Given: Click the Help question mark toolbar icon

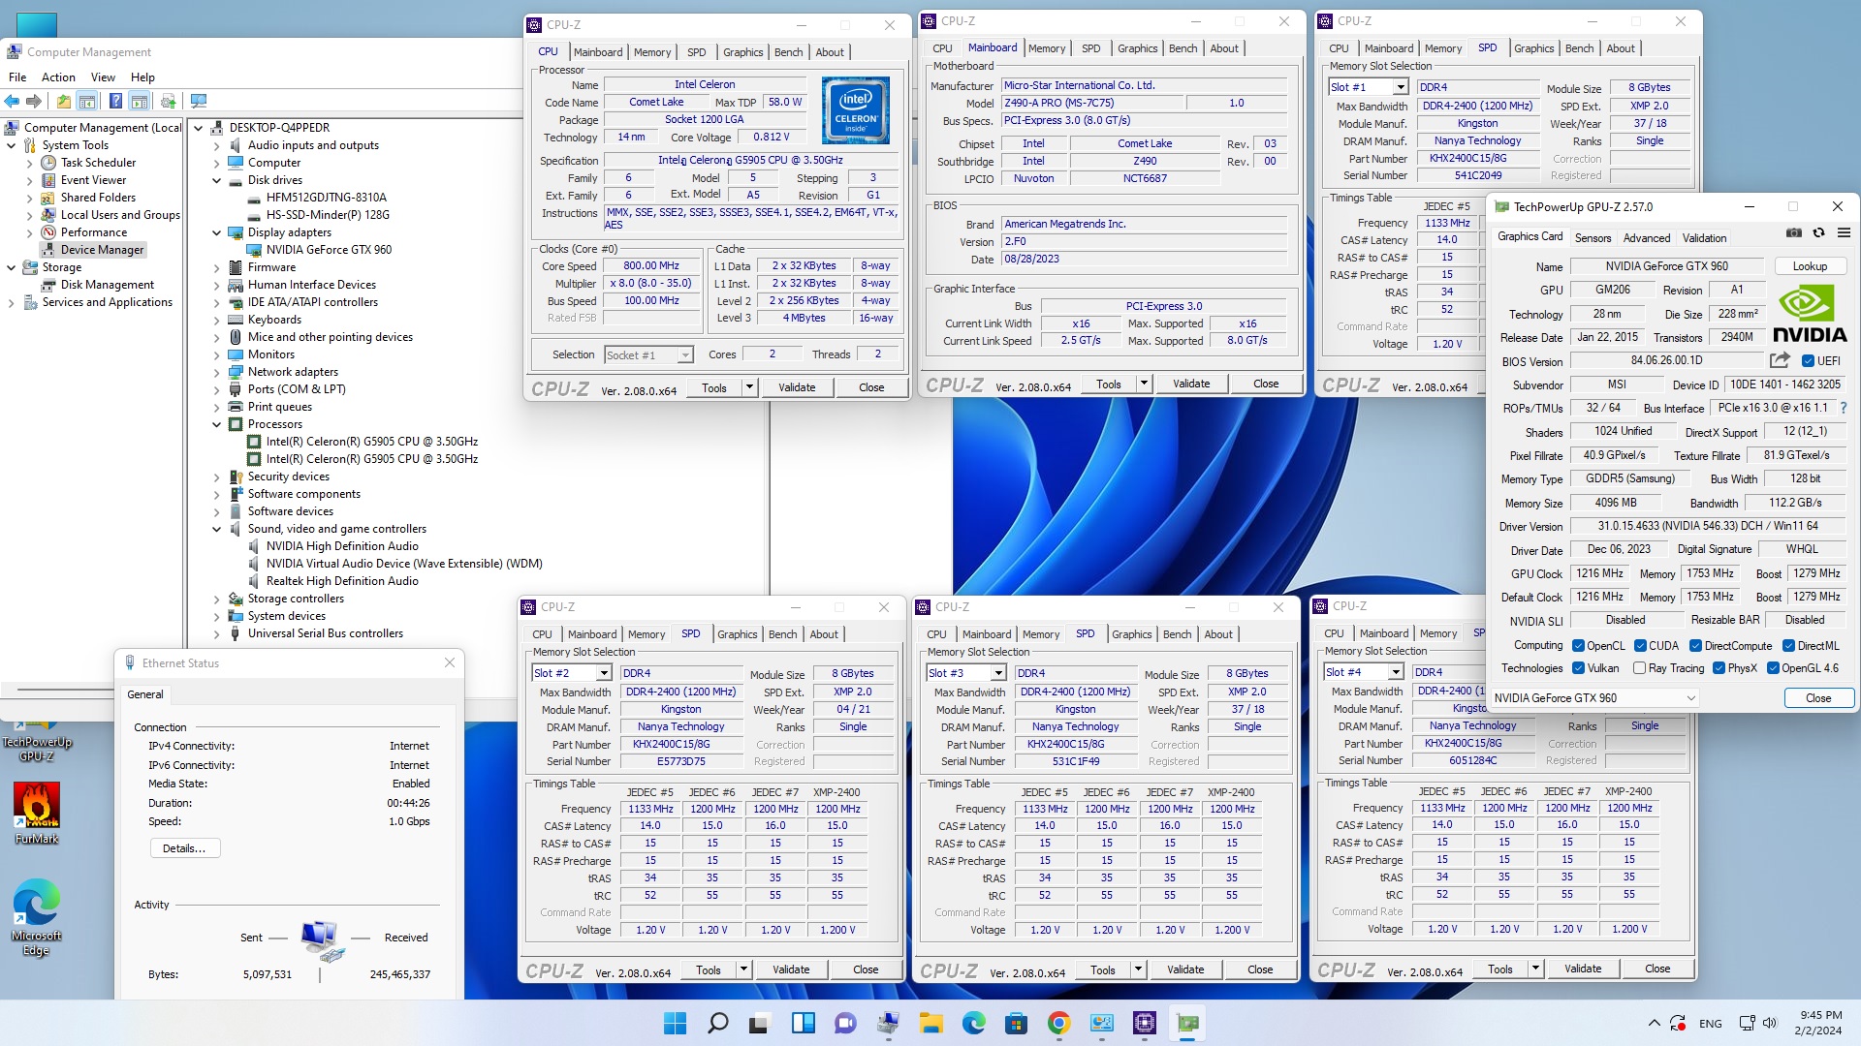Looking at the screenshot, I should [115, 102].
